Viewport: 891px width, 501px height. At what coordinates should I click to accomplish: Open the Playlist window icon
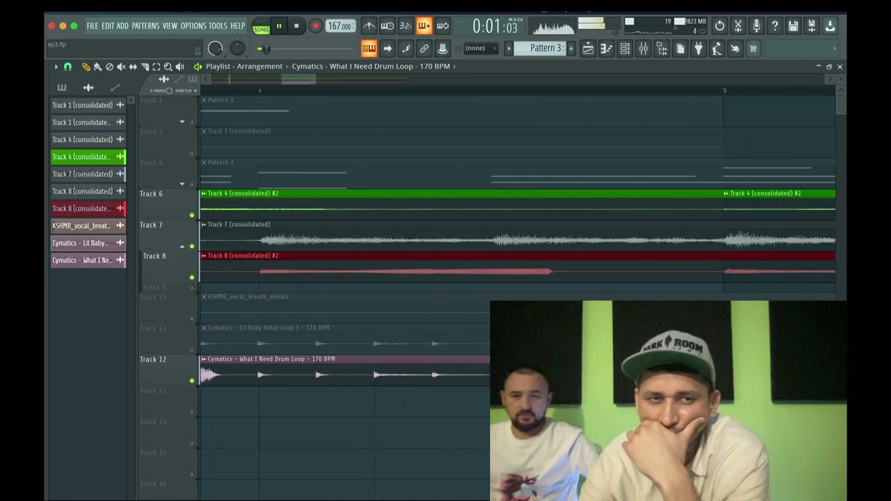(588, 48)
